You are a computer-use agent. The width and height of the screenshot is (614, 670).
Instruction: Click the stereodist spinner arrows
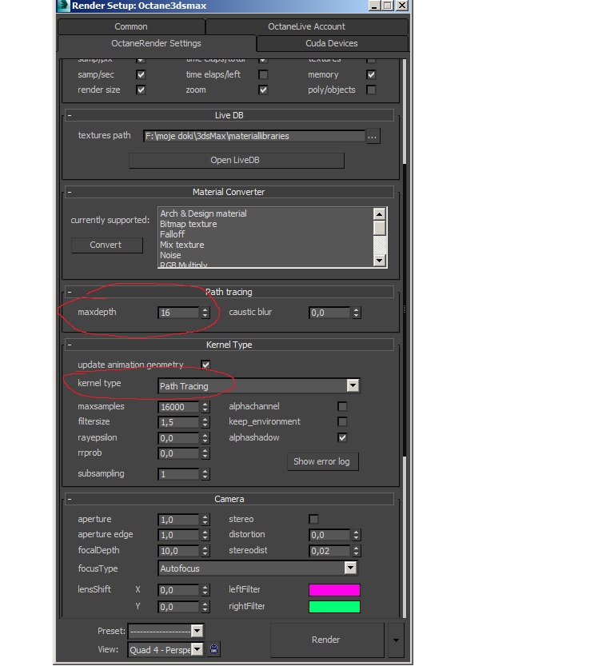[x=357, y=551]
